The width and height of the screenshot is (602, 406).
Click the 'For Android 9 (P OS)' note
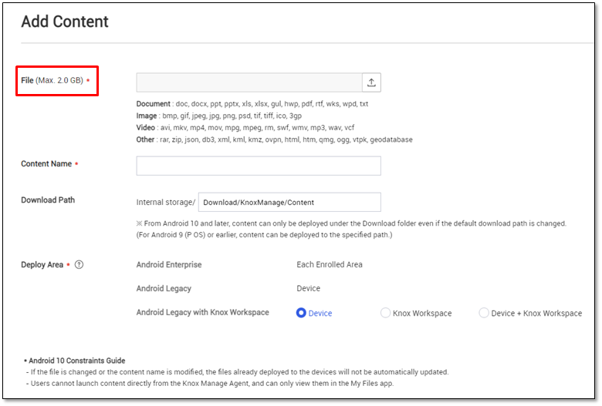(x=264, y=235)
